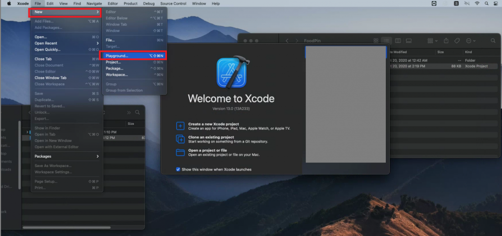
Task: Switch FoodPin Finder window to list view
Action: [x=386, y=41]
